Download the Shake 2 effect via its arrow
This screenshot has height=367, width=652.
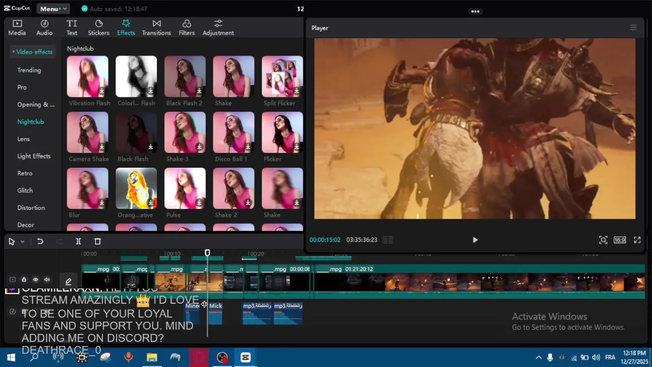(248, 203)
